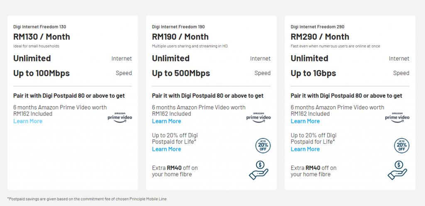Screen dimensions: 425x206
Task: Select the Digi Internet Freedom 190 plan title
Action: point(178,27)
